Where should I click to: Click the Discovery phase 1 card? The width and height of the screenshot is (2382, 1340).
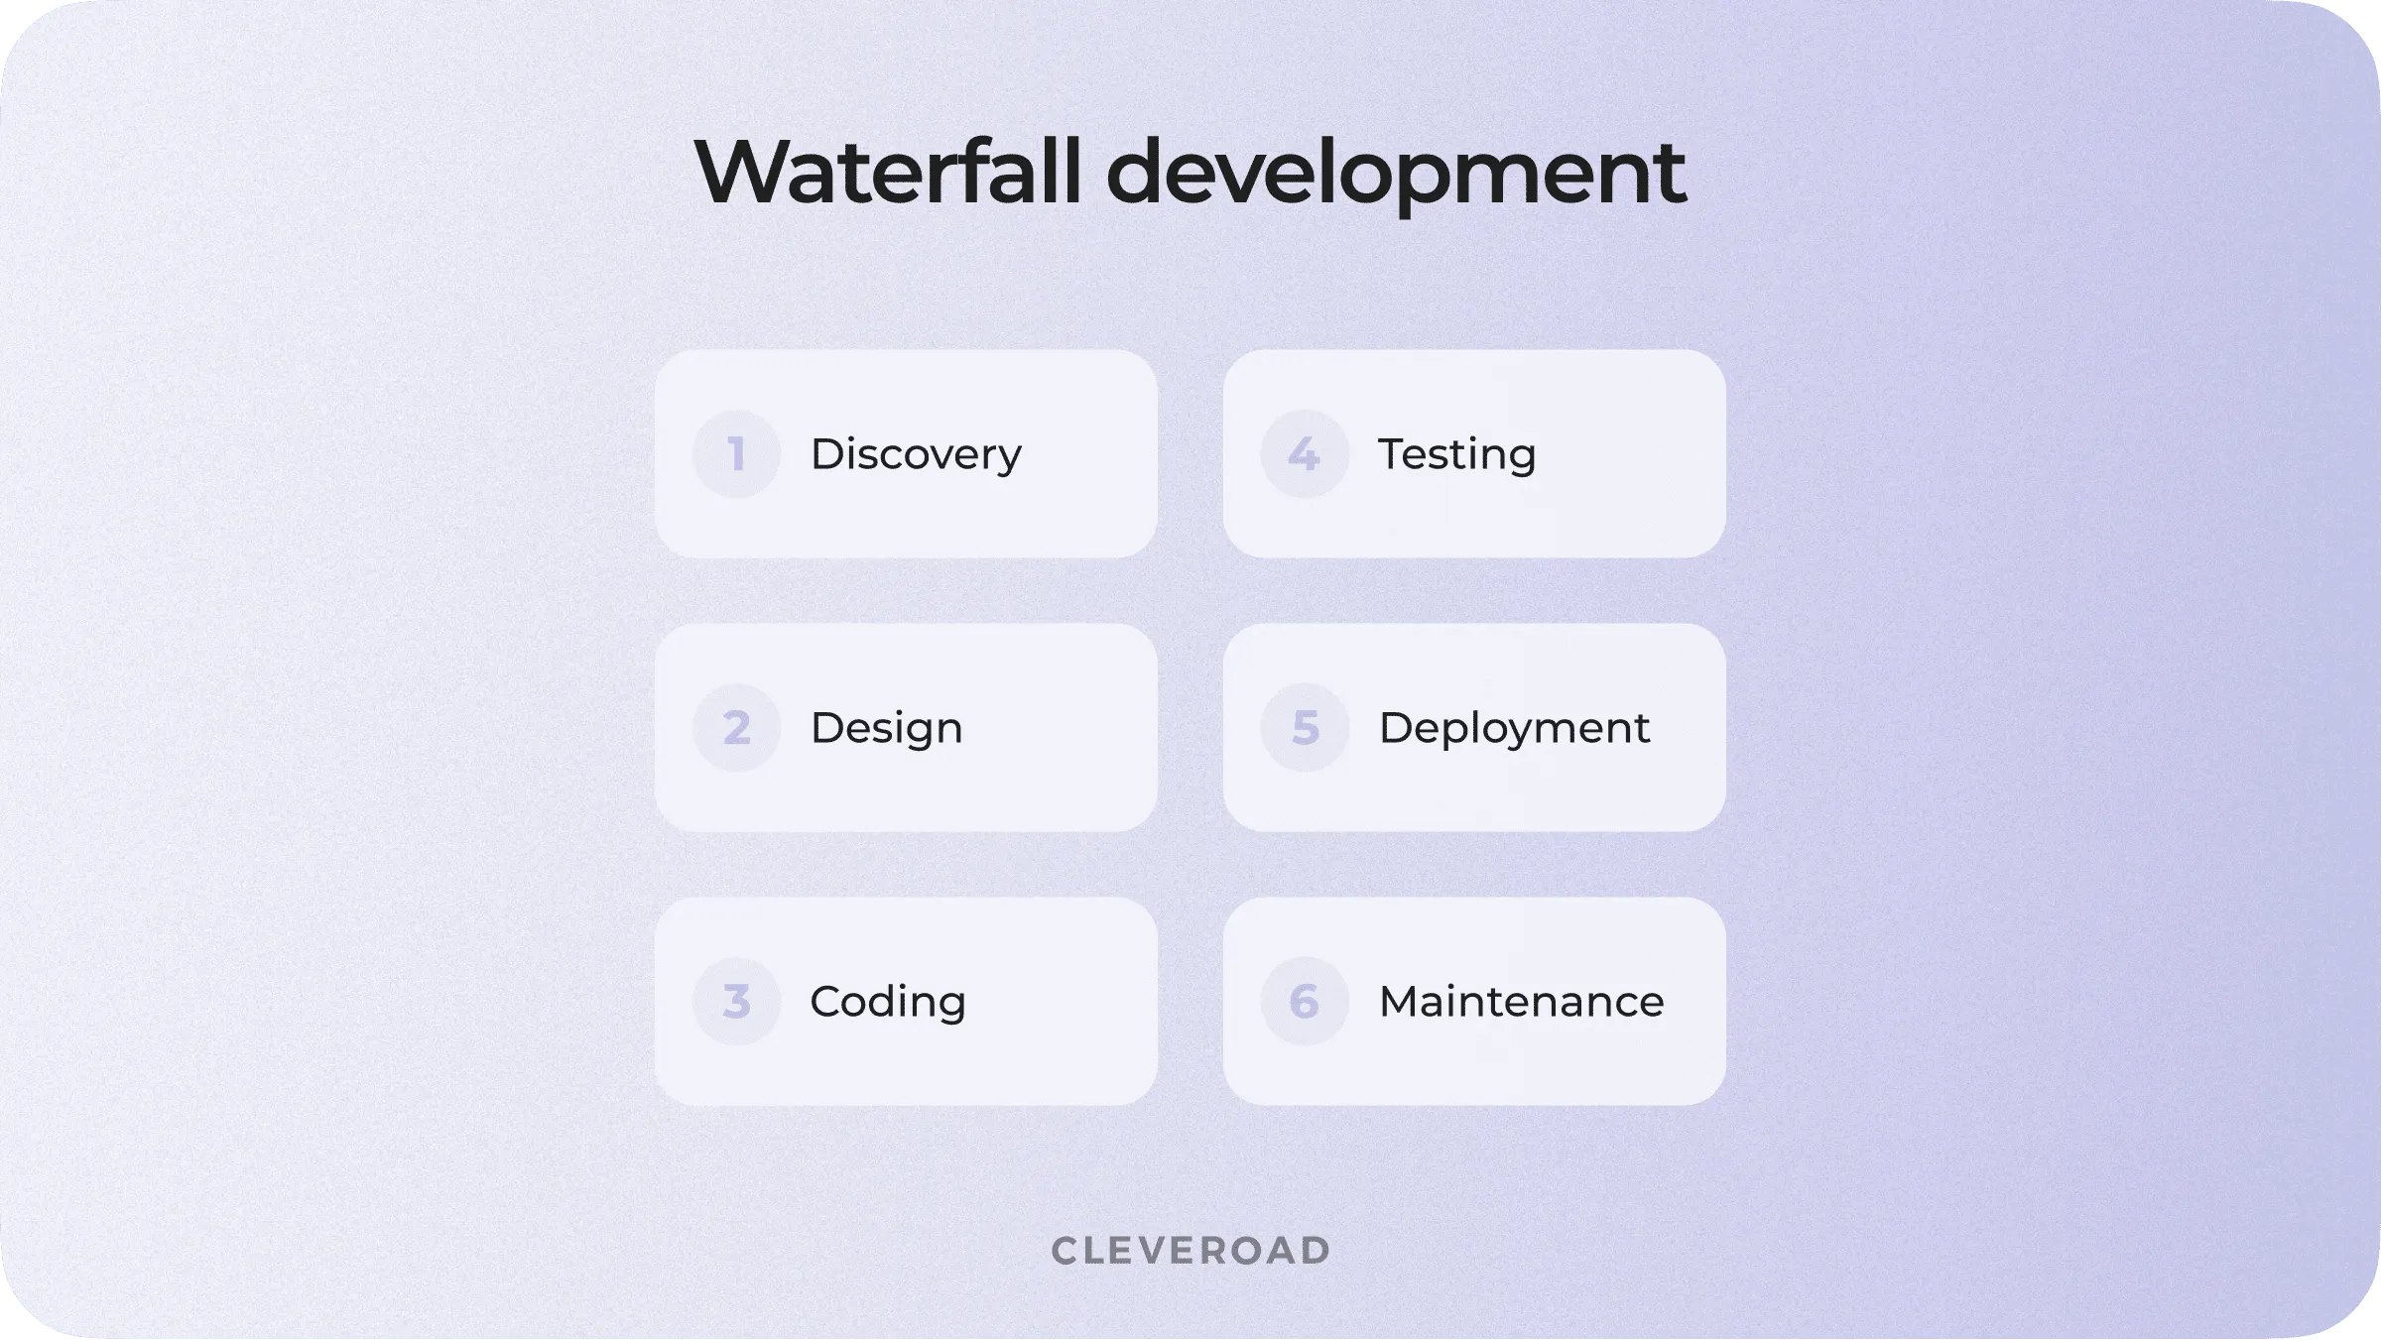907,453
